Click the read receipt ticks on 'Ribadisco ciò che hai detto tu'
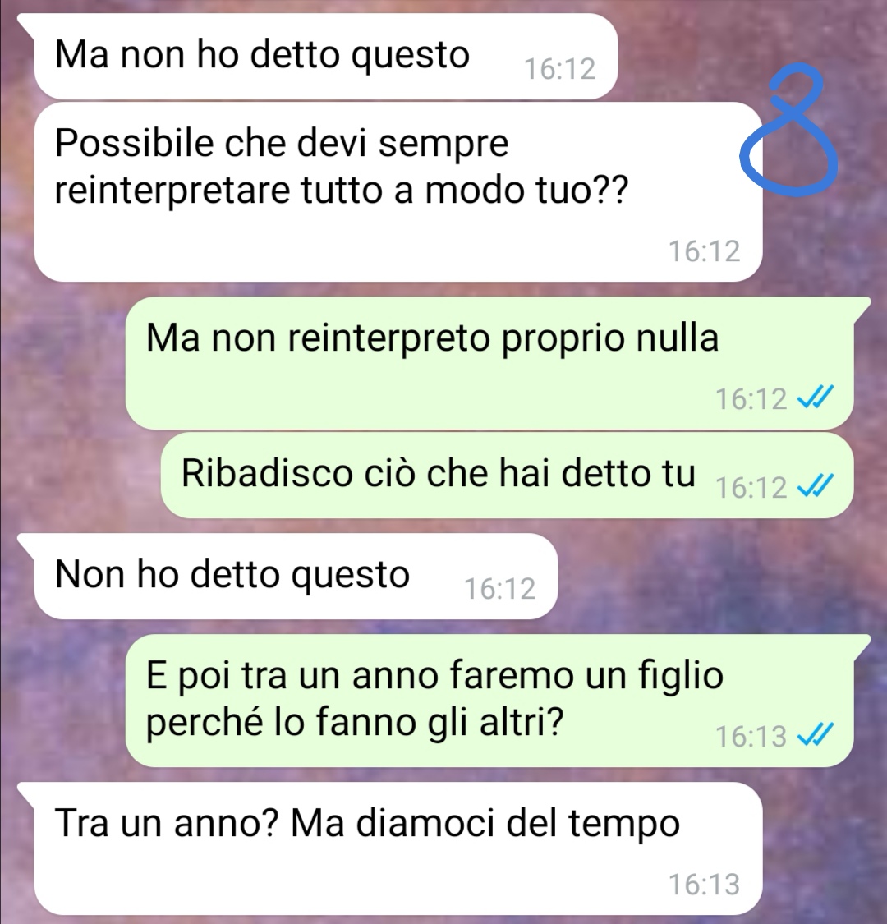 815,486
